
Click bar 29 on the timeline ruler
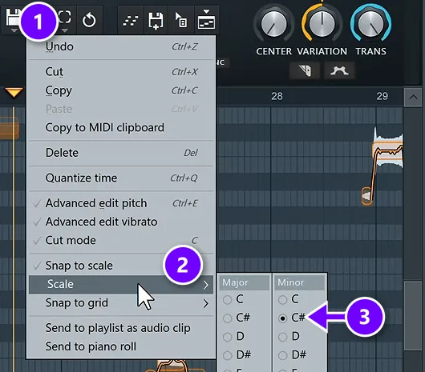(382, 96)
